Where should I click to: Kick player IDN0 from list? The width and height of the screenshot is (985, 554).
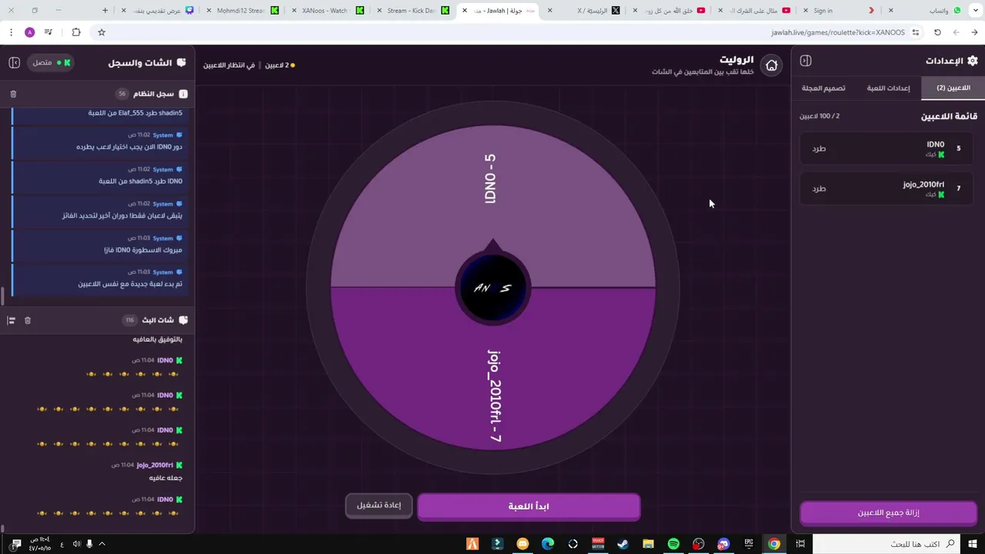pyautogui.click(x=819, y=149)
